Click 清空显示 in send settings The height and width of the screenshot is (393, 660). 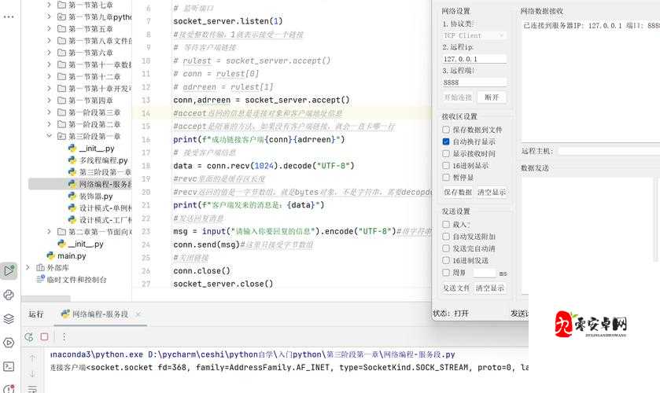(x=490, y=288)
